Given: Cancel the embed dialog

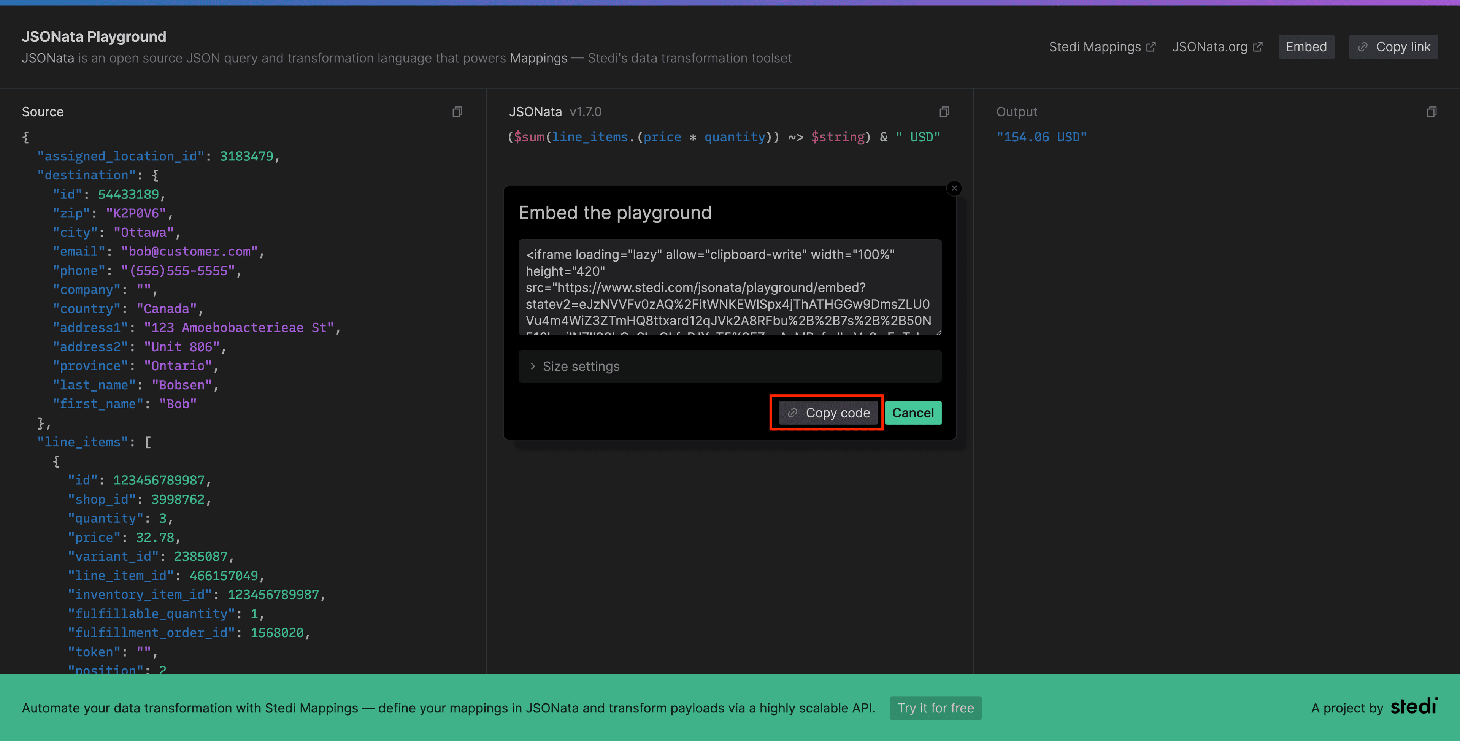Looking at the screenshot, I should coord(913,413).
